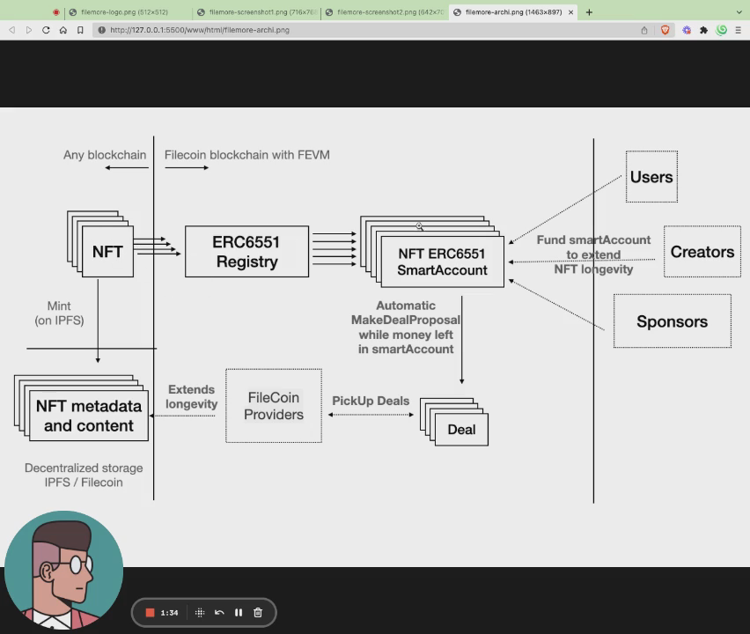Image resolution: width=750 pixels, height=634 pixels.
Task: Click the "Extends longevity" label
Action: click(191, 396)
